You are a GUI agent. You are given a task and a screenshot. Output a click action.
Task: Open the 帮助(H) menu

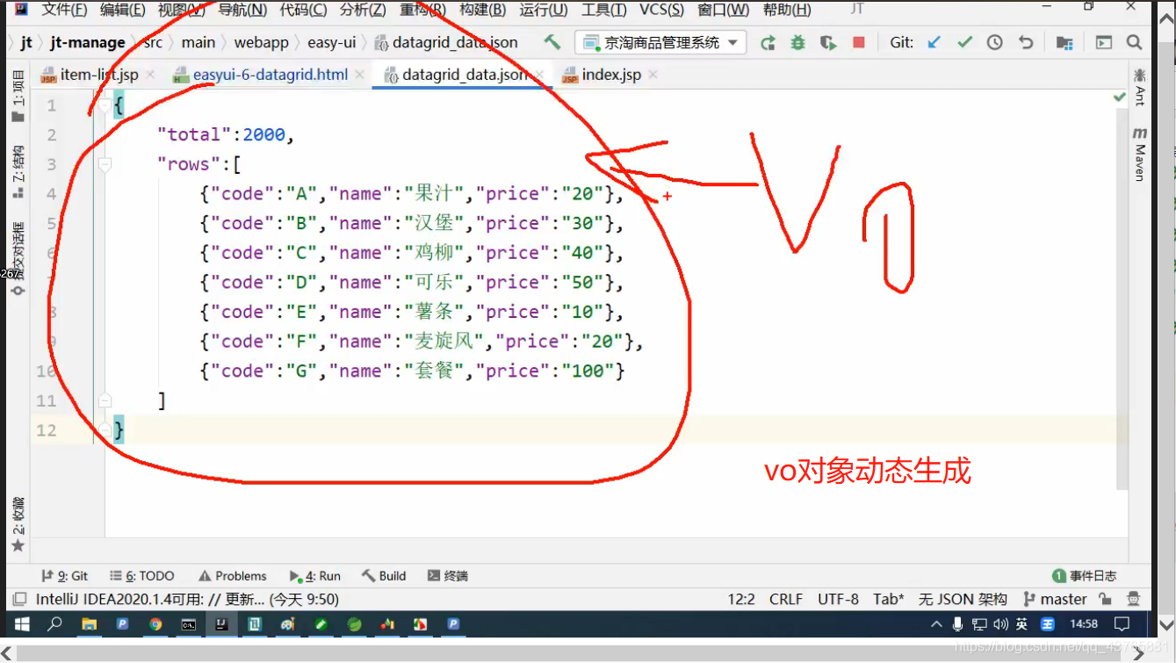point(786,10)
